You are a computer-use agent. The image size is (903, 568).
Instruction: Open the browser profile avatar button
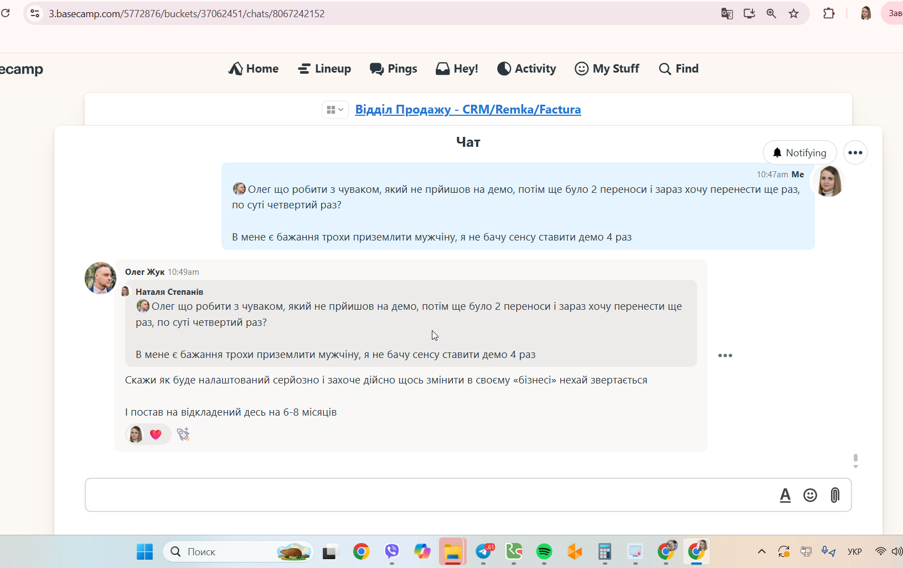tap(866, 13)
